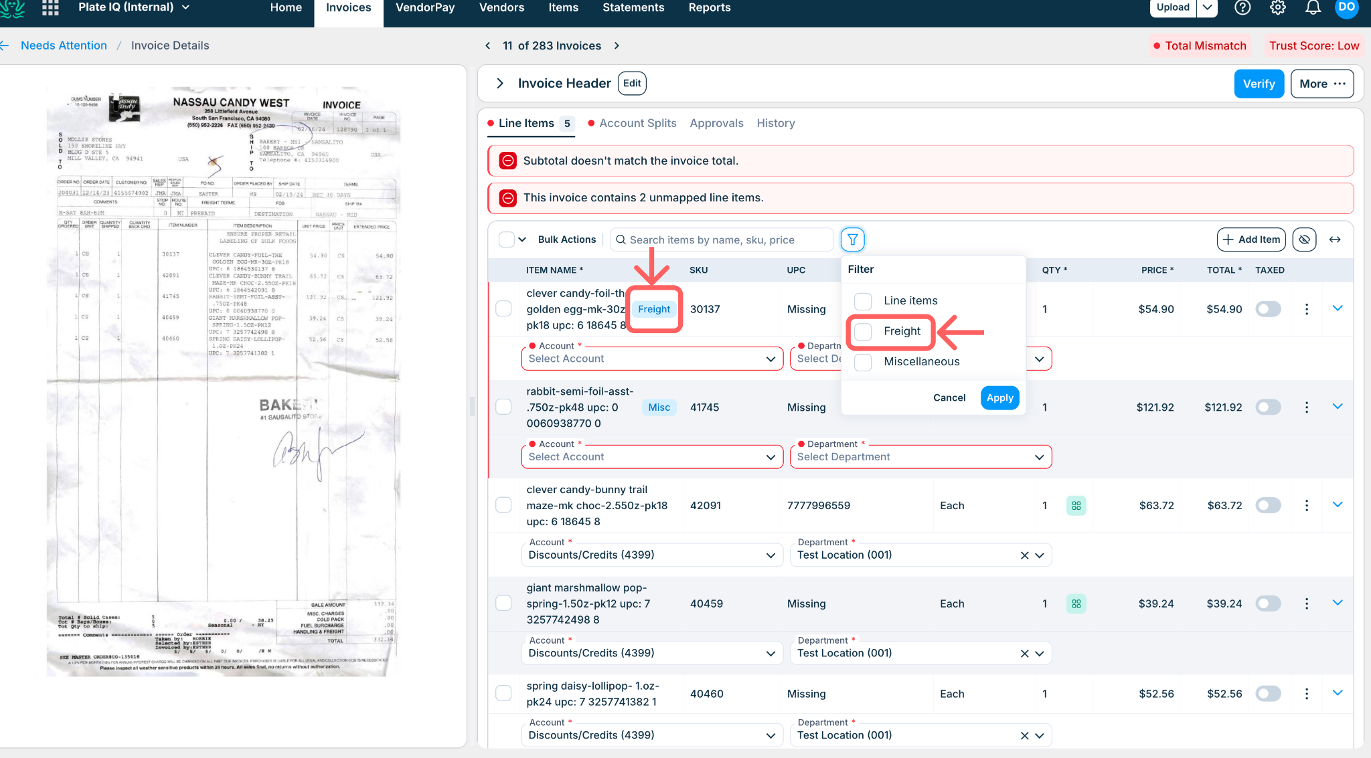
Task: Click the expand width arrows icon
Action: coord(1335,240)
